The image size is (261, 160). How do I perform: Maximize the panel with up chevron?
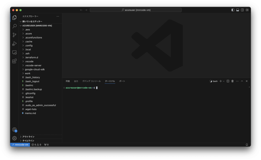click(242, 81)
